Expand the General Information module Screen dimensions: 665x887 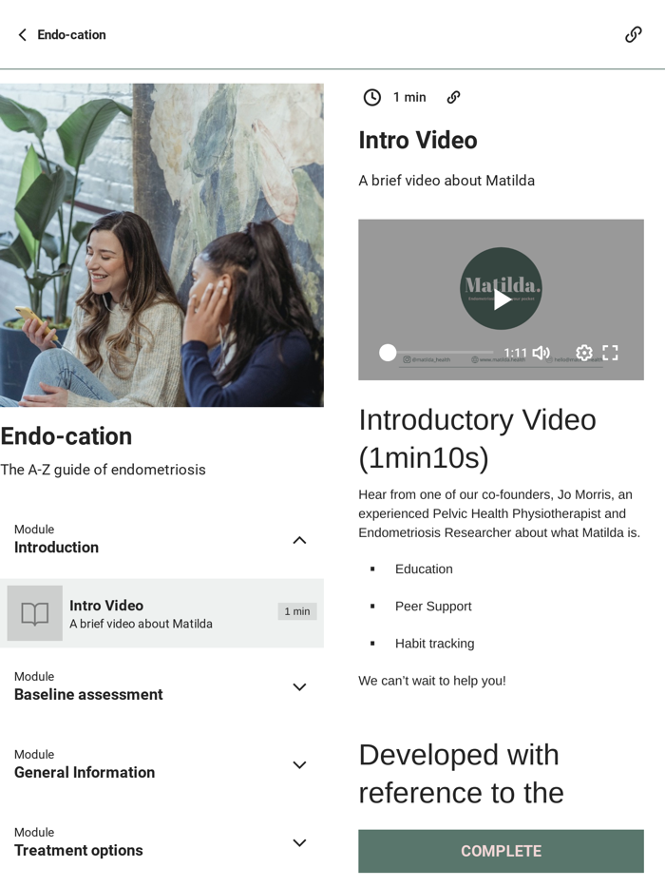(299, 764)
